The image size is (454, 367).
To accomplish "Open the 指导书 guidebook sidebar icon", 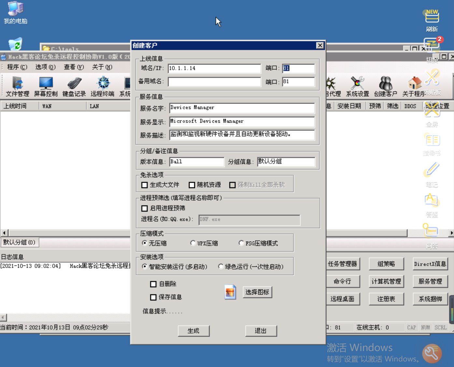I will click(x=432, y=144).
